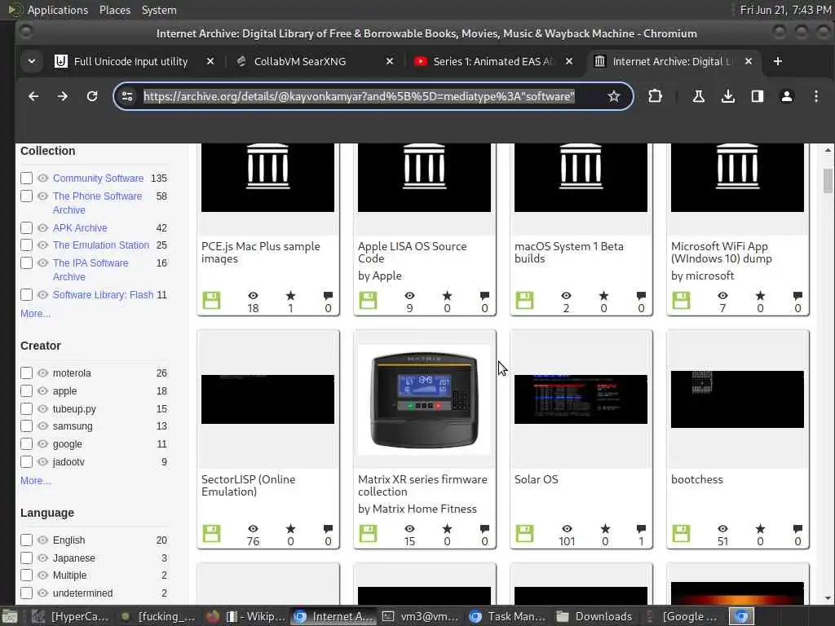Click comment icon on Solar OS card
This screenshot has width=835, height=626.
(641, 528)
